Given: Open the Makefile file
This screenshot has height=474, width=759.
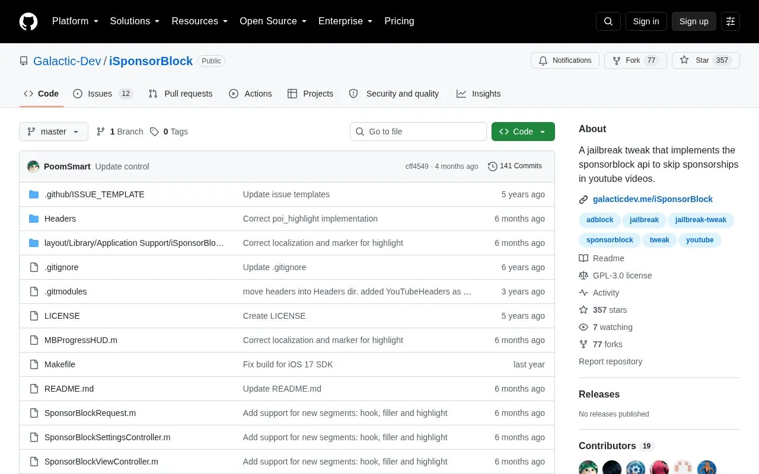Looking at the screenshot, I should click(60, 364).
